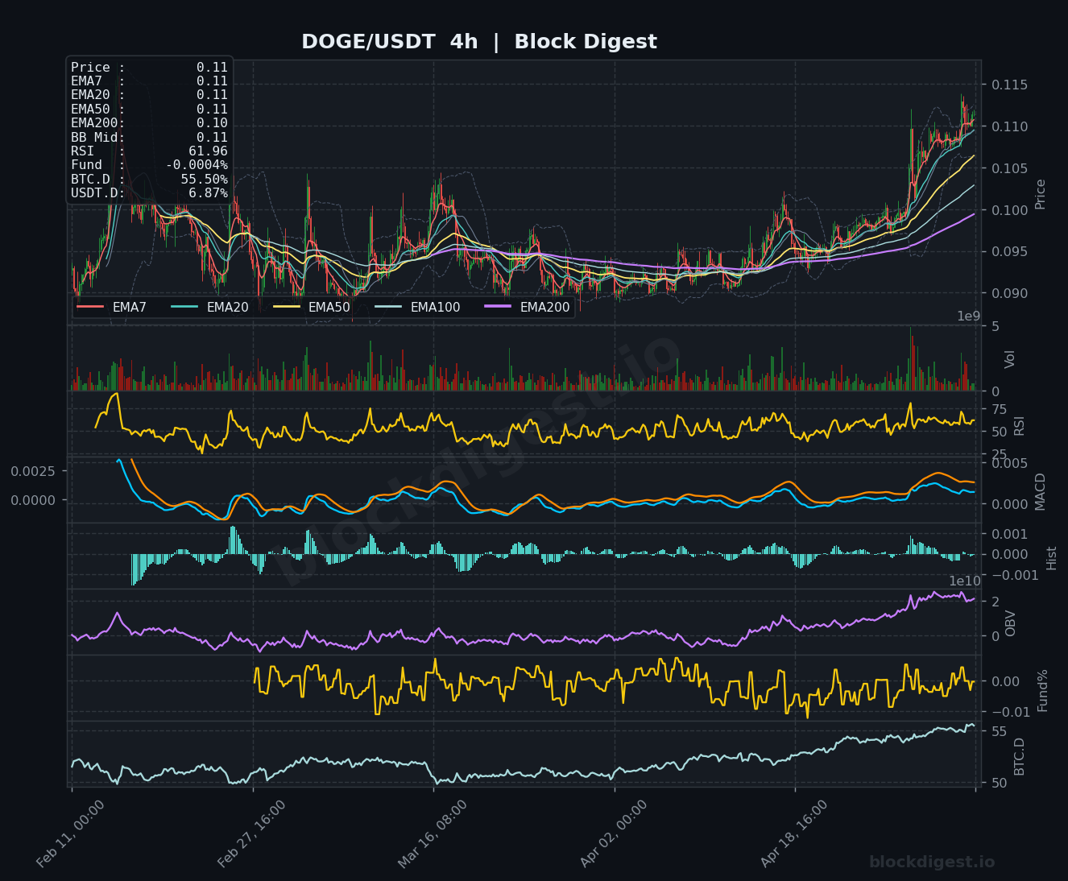
Task: Click the "MACD" panel axis label
Action: click(x=1040, y=491)
